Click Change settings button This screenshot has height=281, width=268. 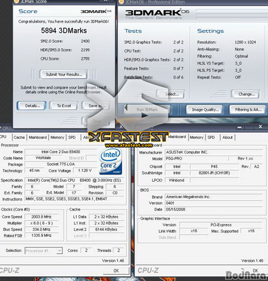coord(246,94)
